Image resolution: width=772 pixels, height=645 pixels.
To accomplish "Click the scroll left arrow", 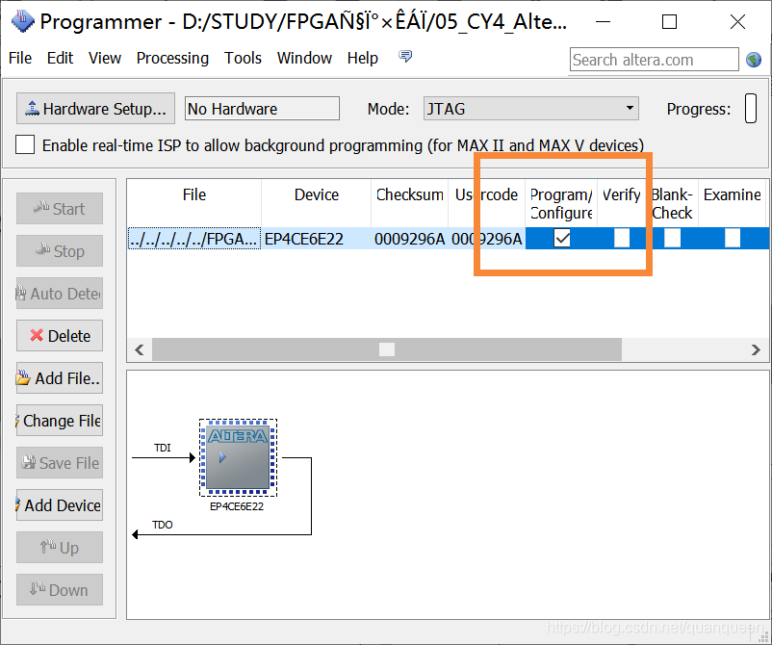I will (x=140, y=349).
